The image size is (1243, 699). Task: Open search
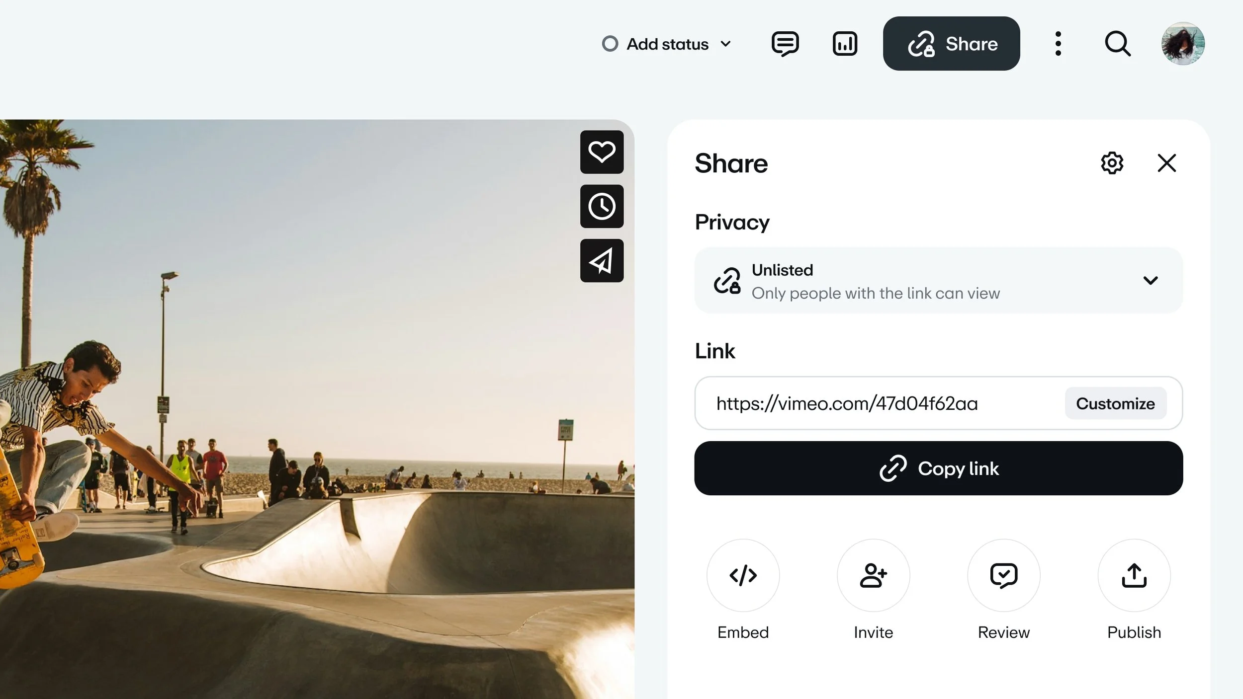click(1118, 44)
